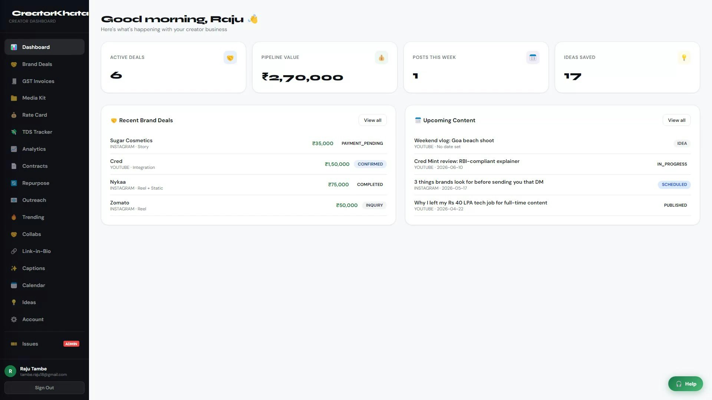
Task: Select Analytics in the sidebar
Action: (x=44, y=149)
